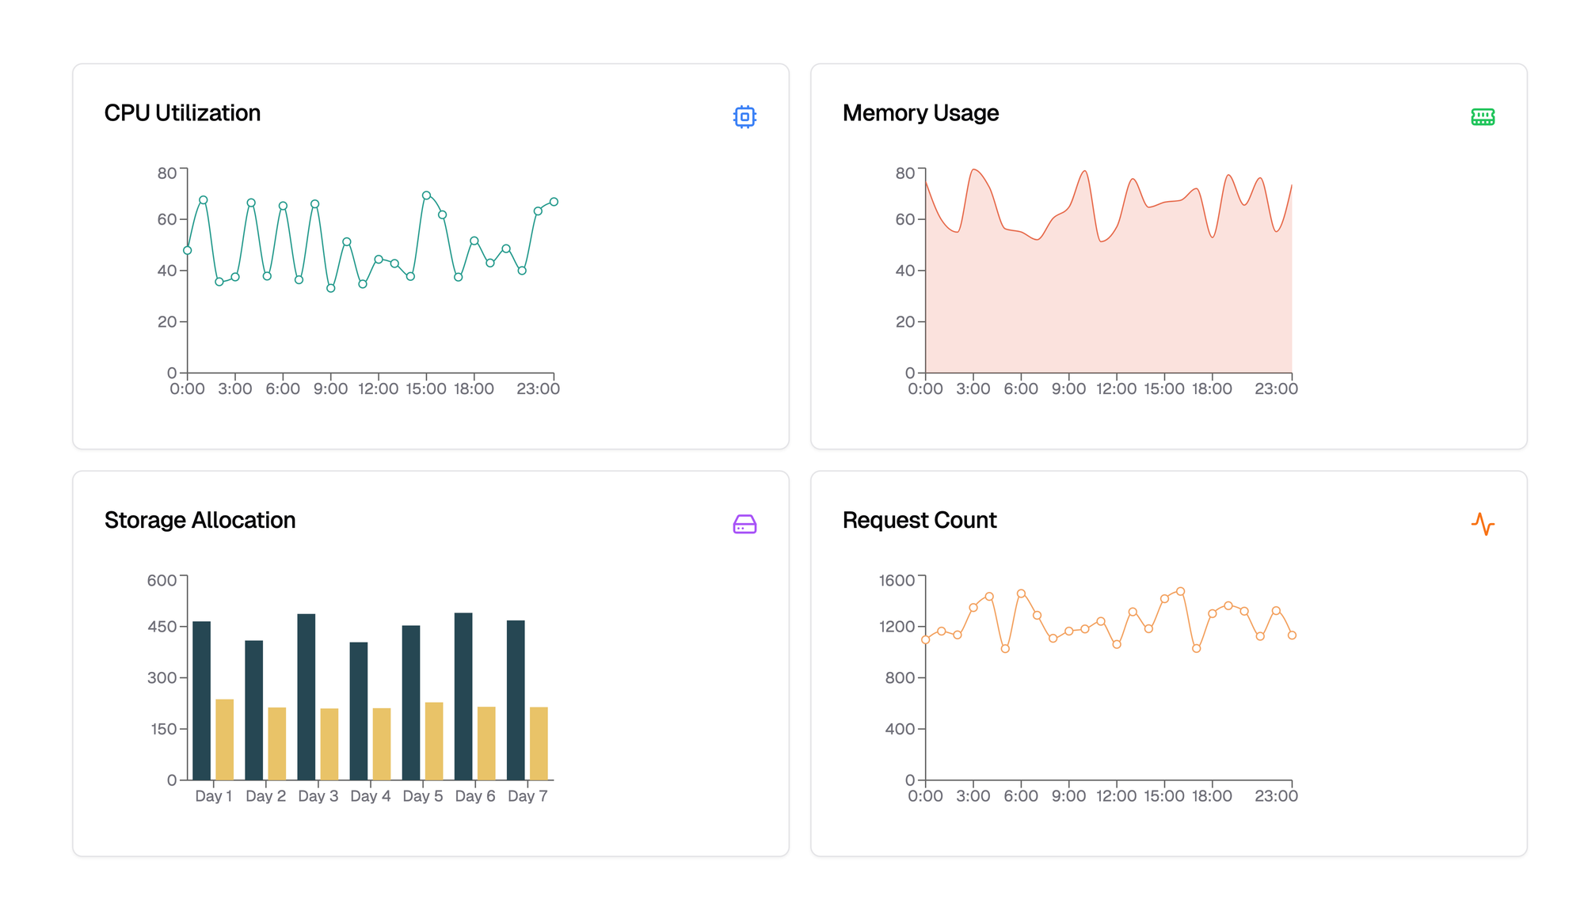Click the 12:00 label on the Memory Usage axis
The width and height of the screenshot is (1584, 899).
(1116, 389)
